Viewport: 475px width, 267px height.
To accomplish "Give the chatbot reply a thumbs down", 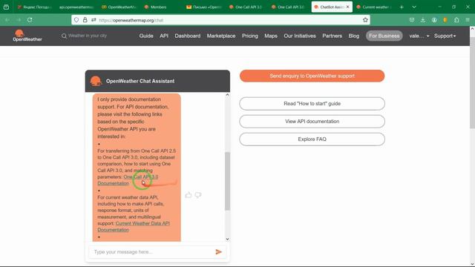I will (198, 195).
